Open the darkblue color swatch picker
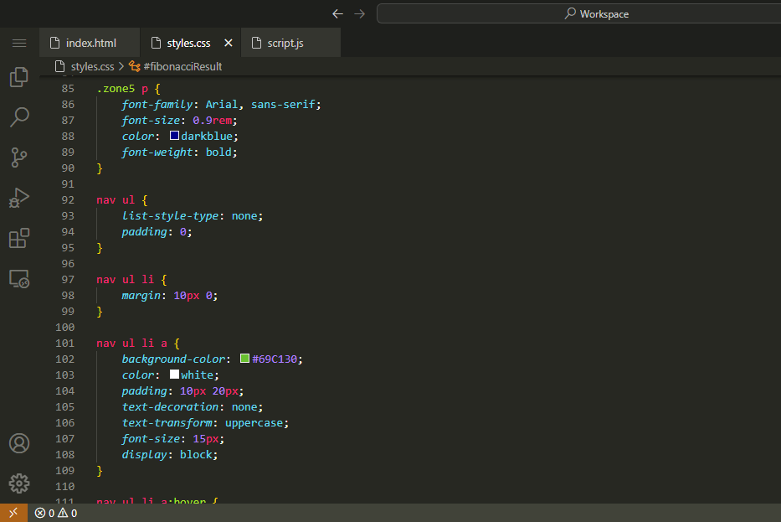Image resolution: width=781 pixels, height=522 pixels. click(x=174, y=136)
